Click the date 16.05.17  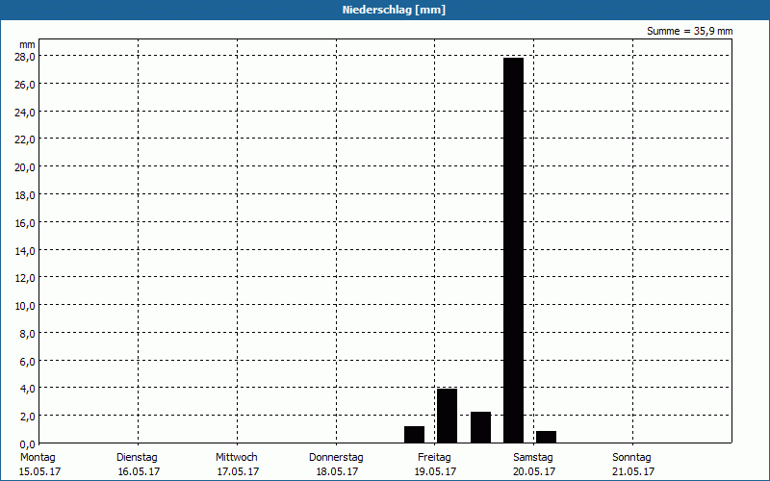coord(139,471)
